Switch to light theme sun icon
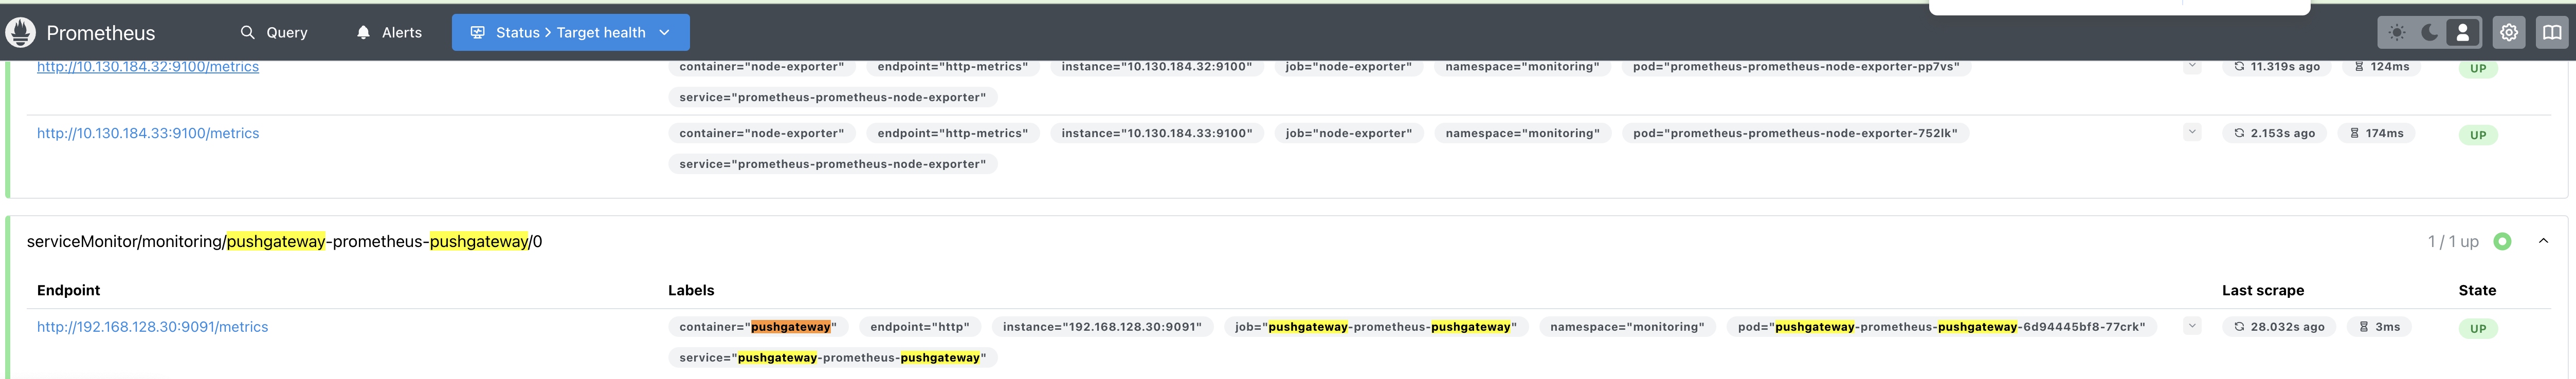 tap(2397, 32)
